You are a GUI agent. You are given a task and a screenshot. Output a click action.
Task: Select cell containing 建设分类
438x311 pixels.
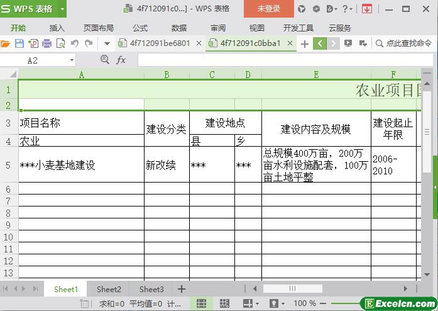[167, 129]
